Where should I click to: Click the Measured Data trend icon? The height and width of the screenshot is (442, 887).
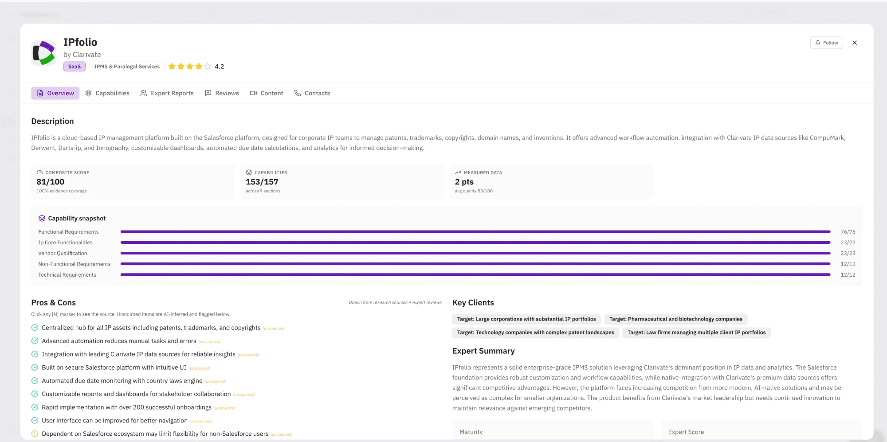point(458,172)
